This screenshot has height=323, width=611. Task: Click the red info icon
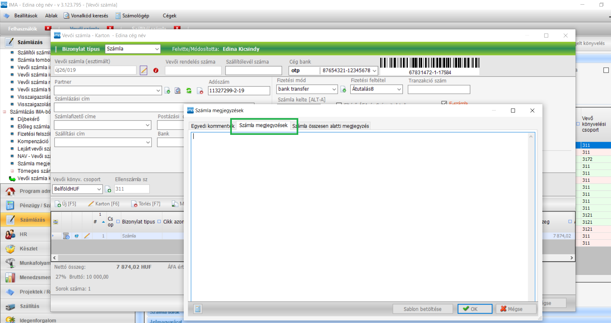[156, 70]
